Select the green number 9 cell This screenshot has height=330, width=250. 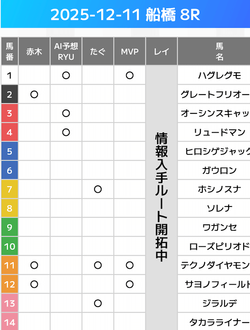click(10, 227)
